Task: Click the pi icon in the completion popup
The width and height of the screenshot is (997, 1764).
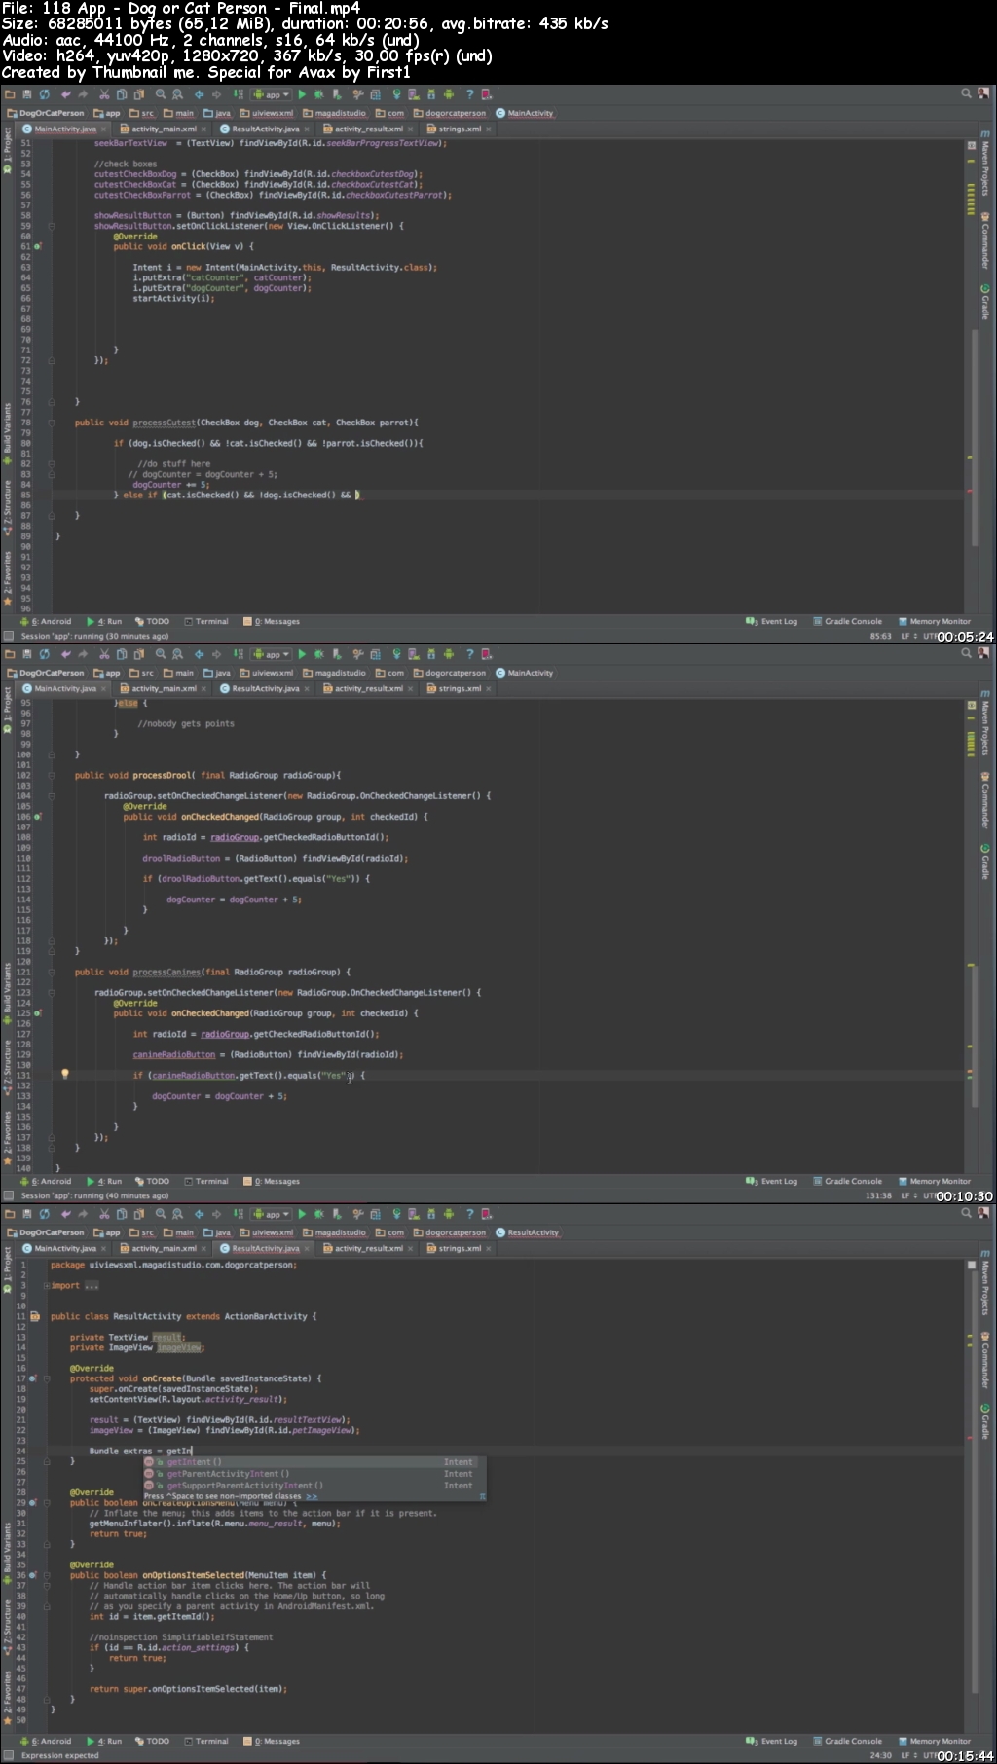Action: click(x=482, y=1496)
